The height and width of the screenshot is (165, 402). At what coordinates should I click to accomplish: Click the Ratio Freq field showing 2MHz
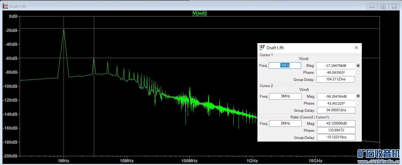pos(285,123)
